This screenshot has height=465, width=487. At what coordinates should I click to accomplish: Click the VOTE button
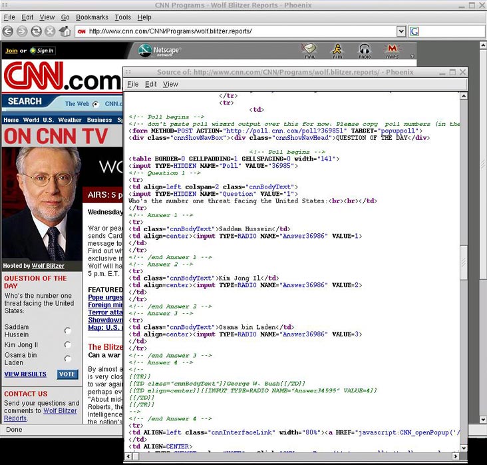tap(67, 374)
